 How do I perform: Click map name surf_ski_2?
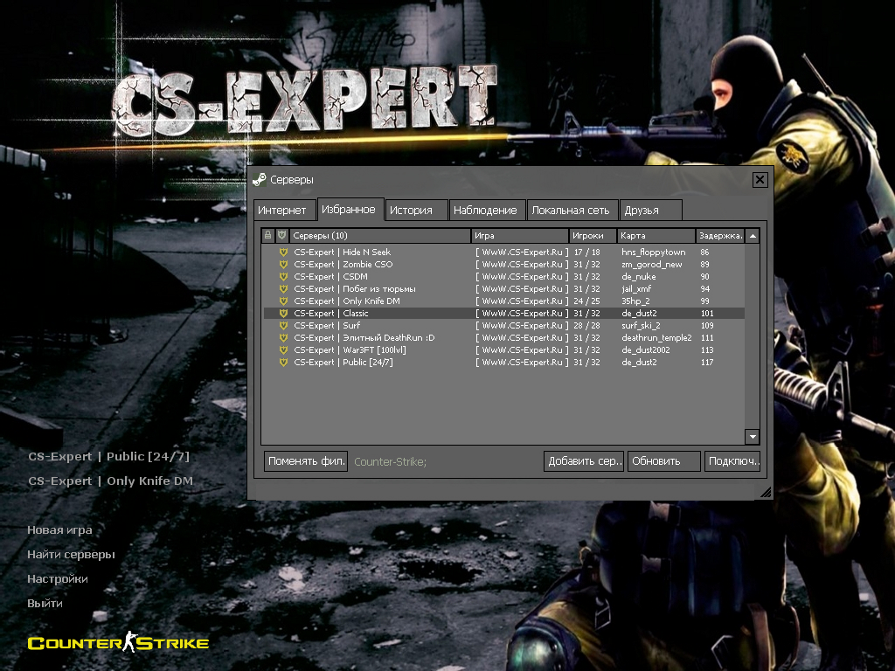point(641,326)
